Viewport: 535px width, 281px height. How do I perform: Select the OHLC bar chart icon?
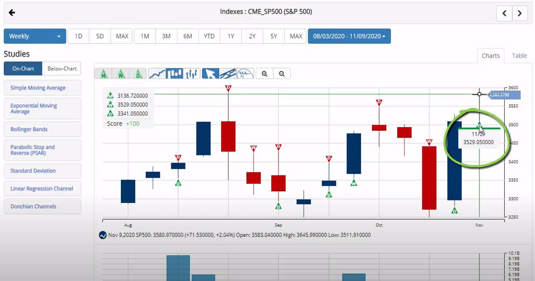point(192,74)
